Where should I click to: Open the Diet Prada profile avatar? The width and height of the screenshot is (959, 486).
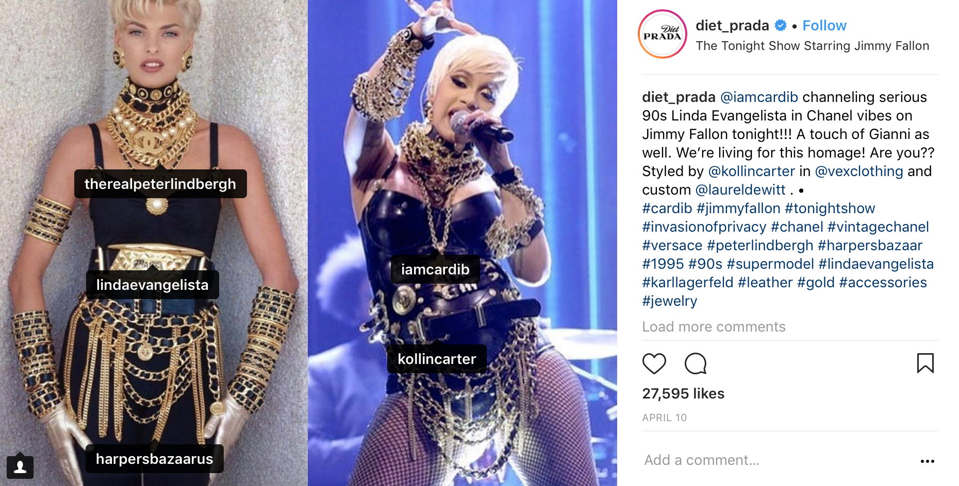663,34
